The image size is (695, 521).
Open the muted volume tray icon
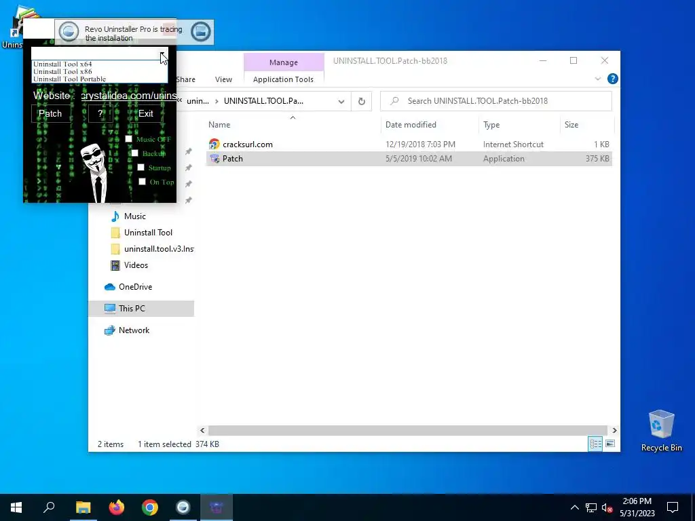pos(607,507)
